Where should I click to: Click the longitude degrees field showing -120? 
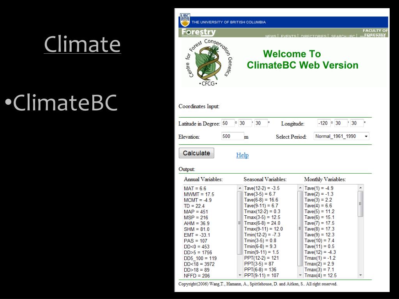coord(324,123)
